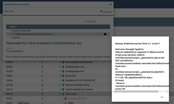Click the Symcon Integrity-Check instance icon
174x104 pixels.
(x=63, y=85)
